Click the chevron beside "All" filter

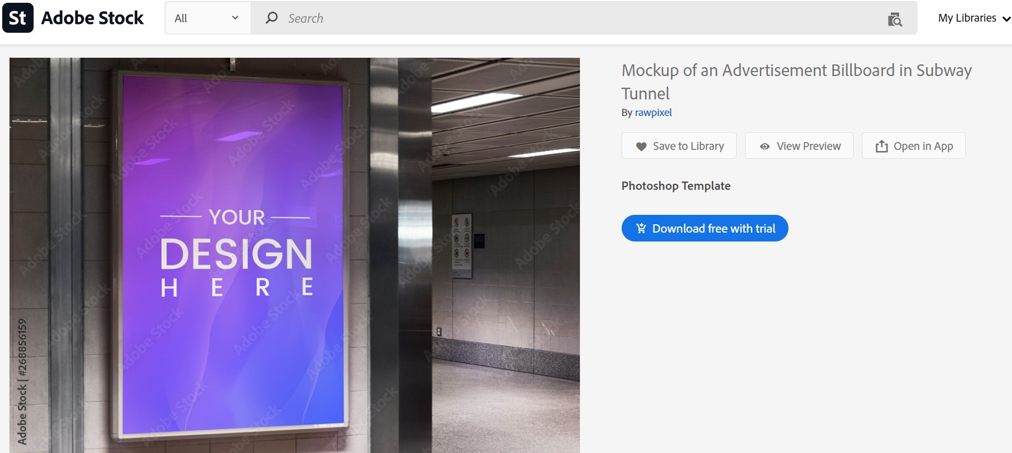click(x=235, y=18)
